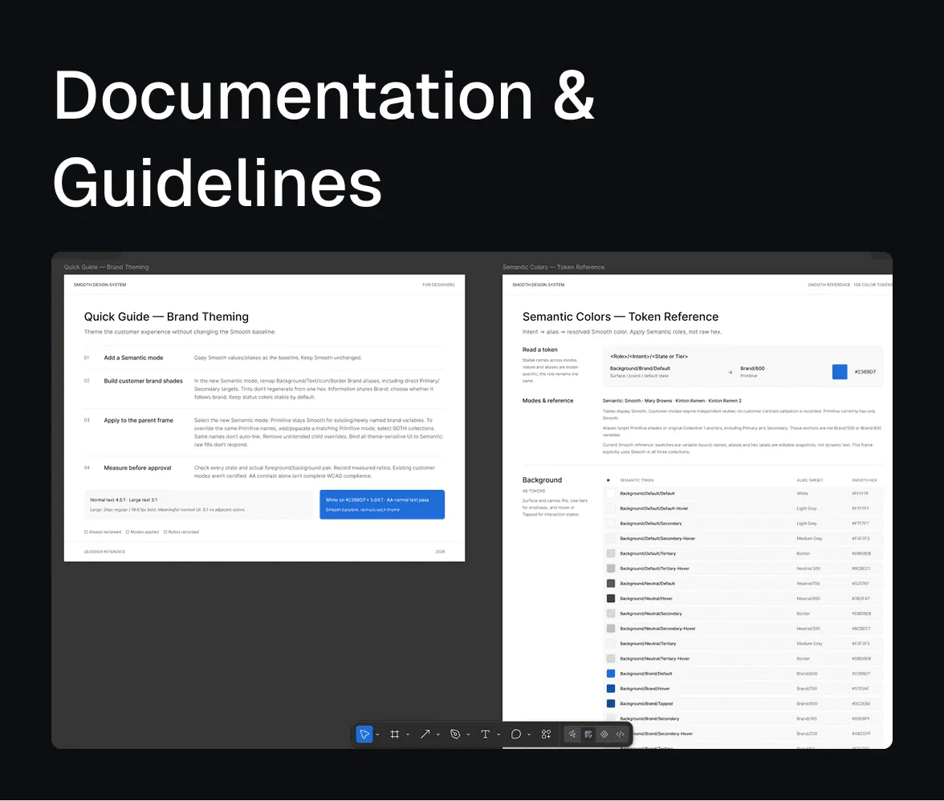The height and width of the screenshot is (801, 944).
Task: Switch to Dev Mode code icon
Action: [620, 734]
